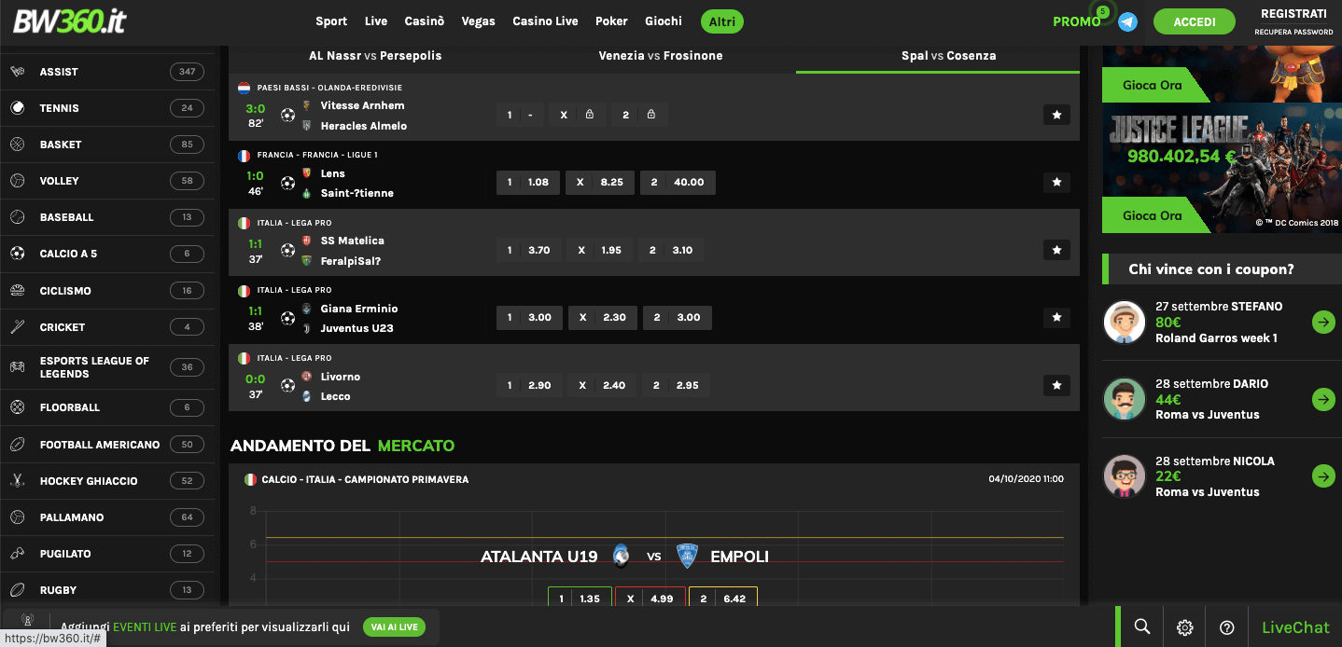Select draw odds 8.25 for Lens match
The height and width of the screenshot is (647, 1342).
[x=600, y=183]
